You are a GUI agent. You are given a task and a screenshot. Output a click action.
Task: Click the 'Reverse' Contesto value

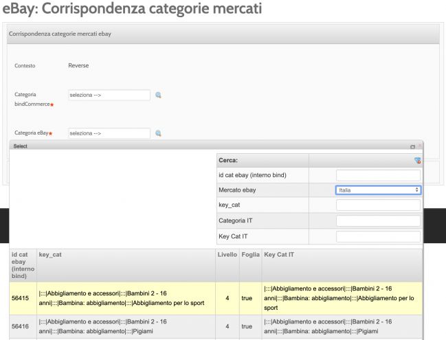[78, 66]
